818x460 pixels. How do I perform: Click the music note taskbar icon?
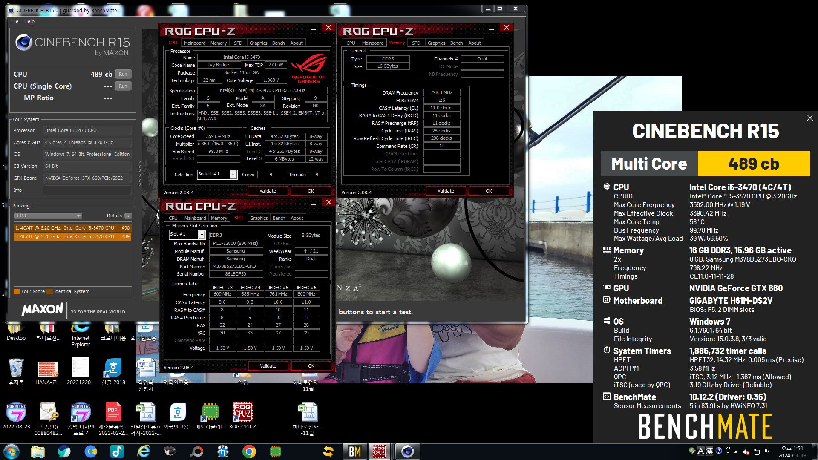(117, 451)
